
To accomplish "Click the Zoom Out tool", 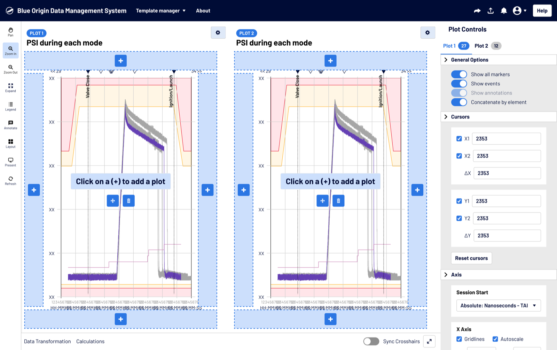I will click(x=10, y=69).
